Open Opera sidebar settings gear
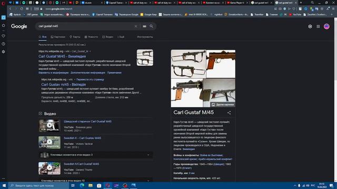 4,51
